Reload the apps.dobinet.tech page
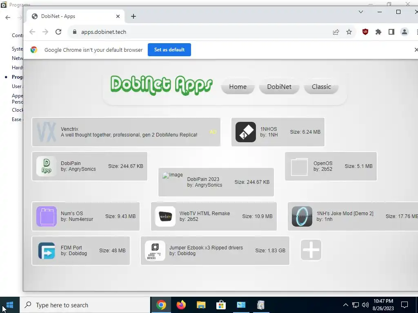Viewport: 418px width, 313px height. (58, 32)
